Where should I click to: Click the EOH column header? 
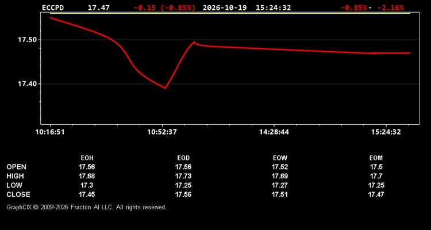pyautogui.click(x=87, y=158)
